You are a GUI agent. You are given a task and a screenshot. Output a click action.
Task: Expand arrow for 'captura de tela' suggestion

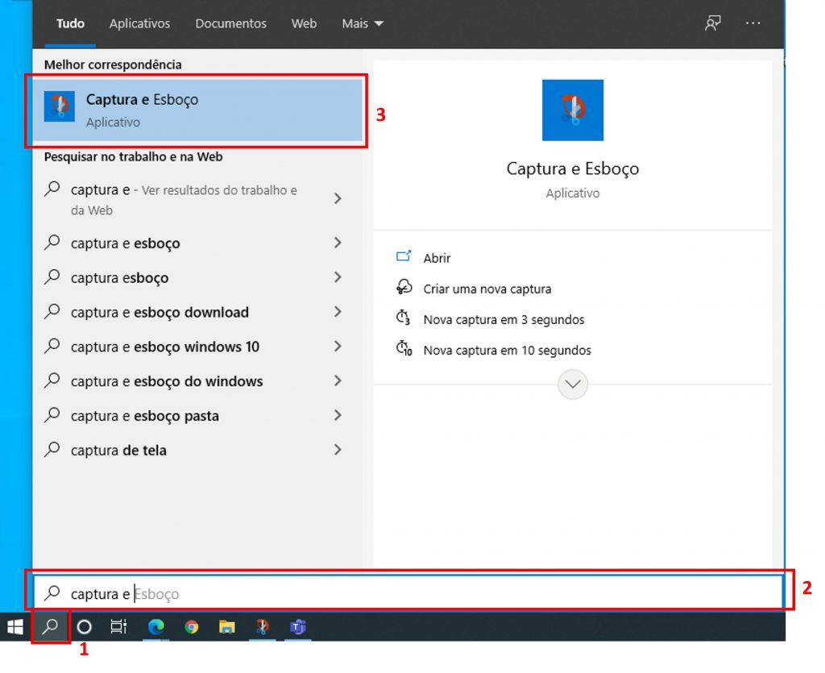click(338, 450)
